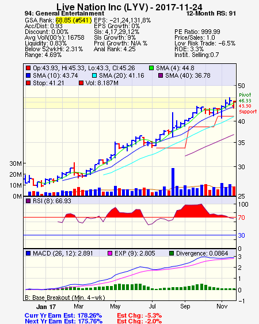Screen dimensions: 259x324
Task: Click the 'Est Chg: -5.3%' text
Action: [139, 315]
